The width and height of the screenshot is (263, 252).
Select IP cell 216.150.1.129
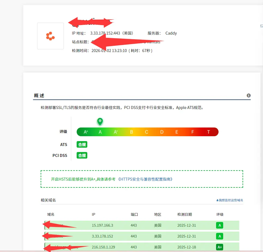click(103, 247)
